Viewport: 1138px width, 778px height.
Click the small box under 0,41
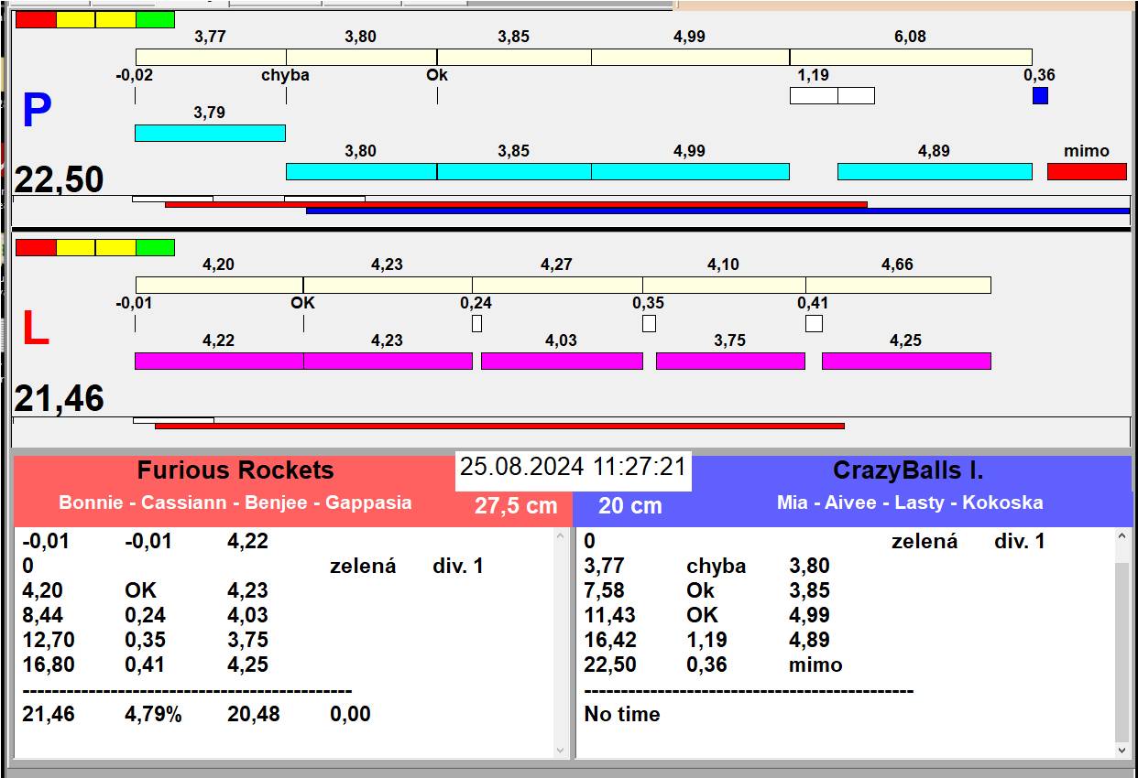coord(814,323)
